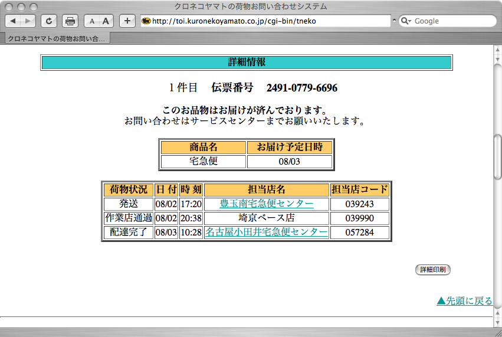502x337 pixels.
Task: Reload the current page
Action: 49,21
